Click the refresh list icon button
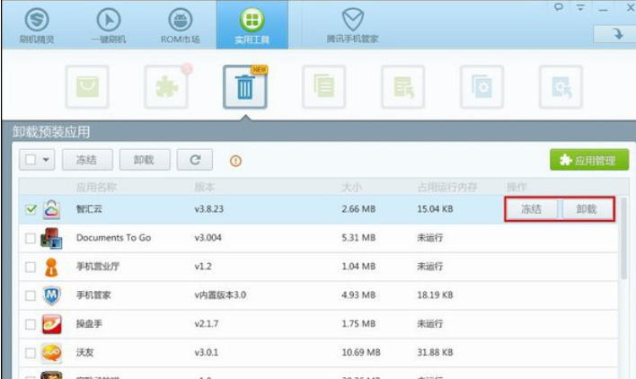 click(x=194, y=160)
